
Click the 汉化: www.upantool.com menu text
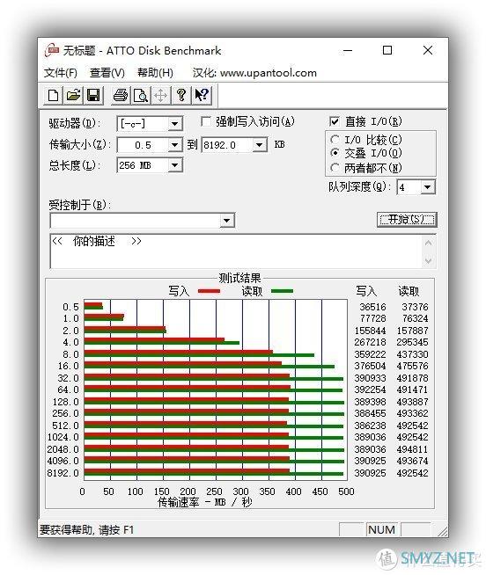click(254, 73)
